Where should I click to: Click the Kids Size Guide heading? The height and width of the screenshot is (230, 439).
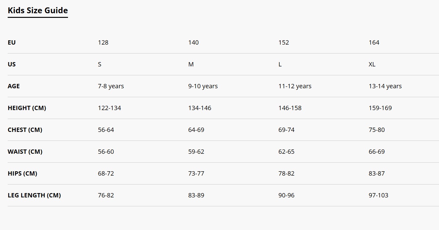point(38,10)
